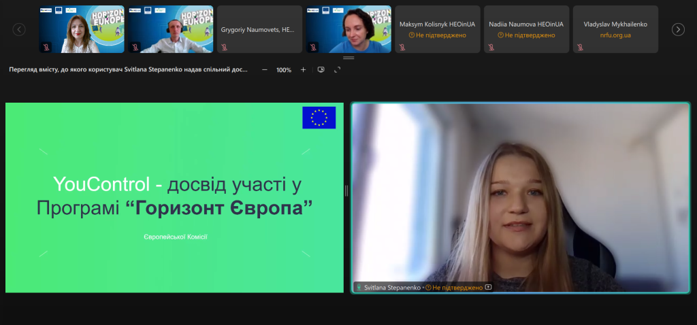Zoom in the shared content with plus

point(303,70)
